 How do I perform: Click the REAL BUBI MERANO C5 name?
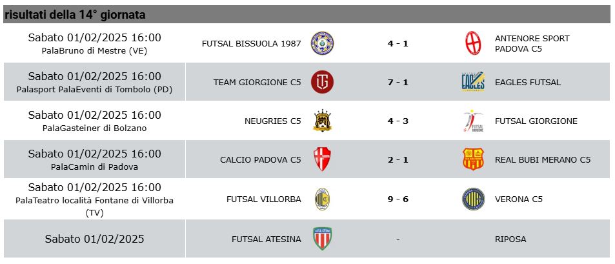coord(543,159)
